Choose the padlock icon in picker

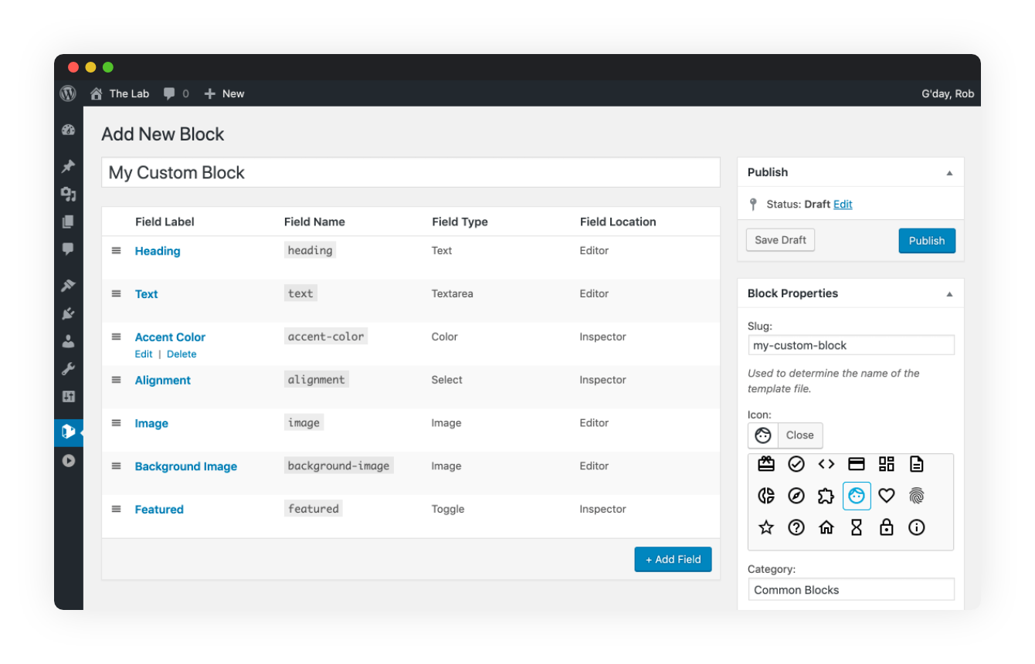[x=887, y=527]
